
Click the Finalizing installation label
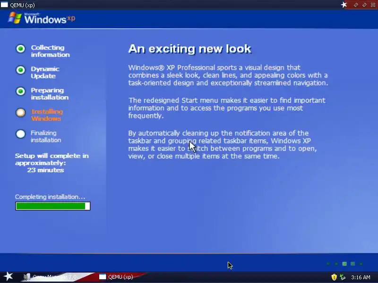click(46, 136)
